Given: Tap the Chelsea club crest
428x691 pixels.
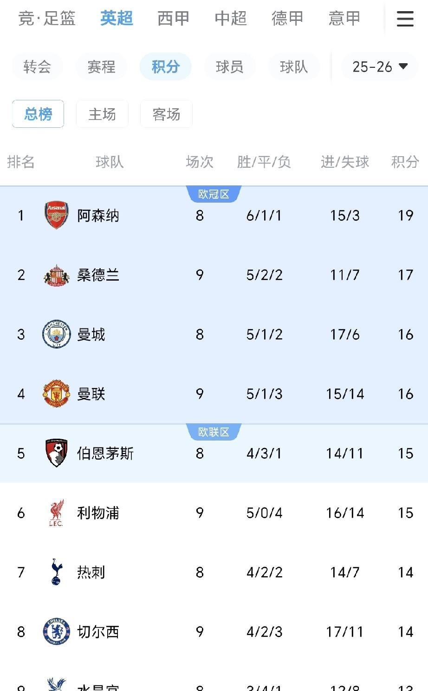Looking at the screenshot, I should [x=56, y=632].
